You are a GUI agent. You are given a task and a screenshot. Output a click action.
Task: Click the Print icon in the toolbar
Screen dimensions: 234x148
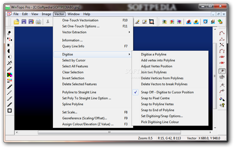click(x=38, y=22)
